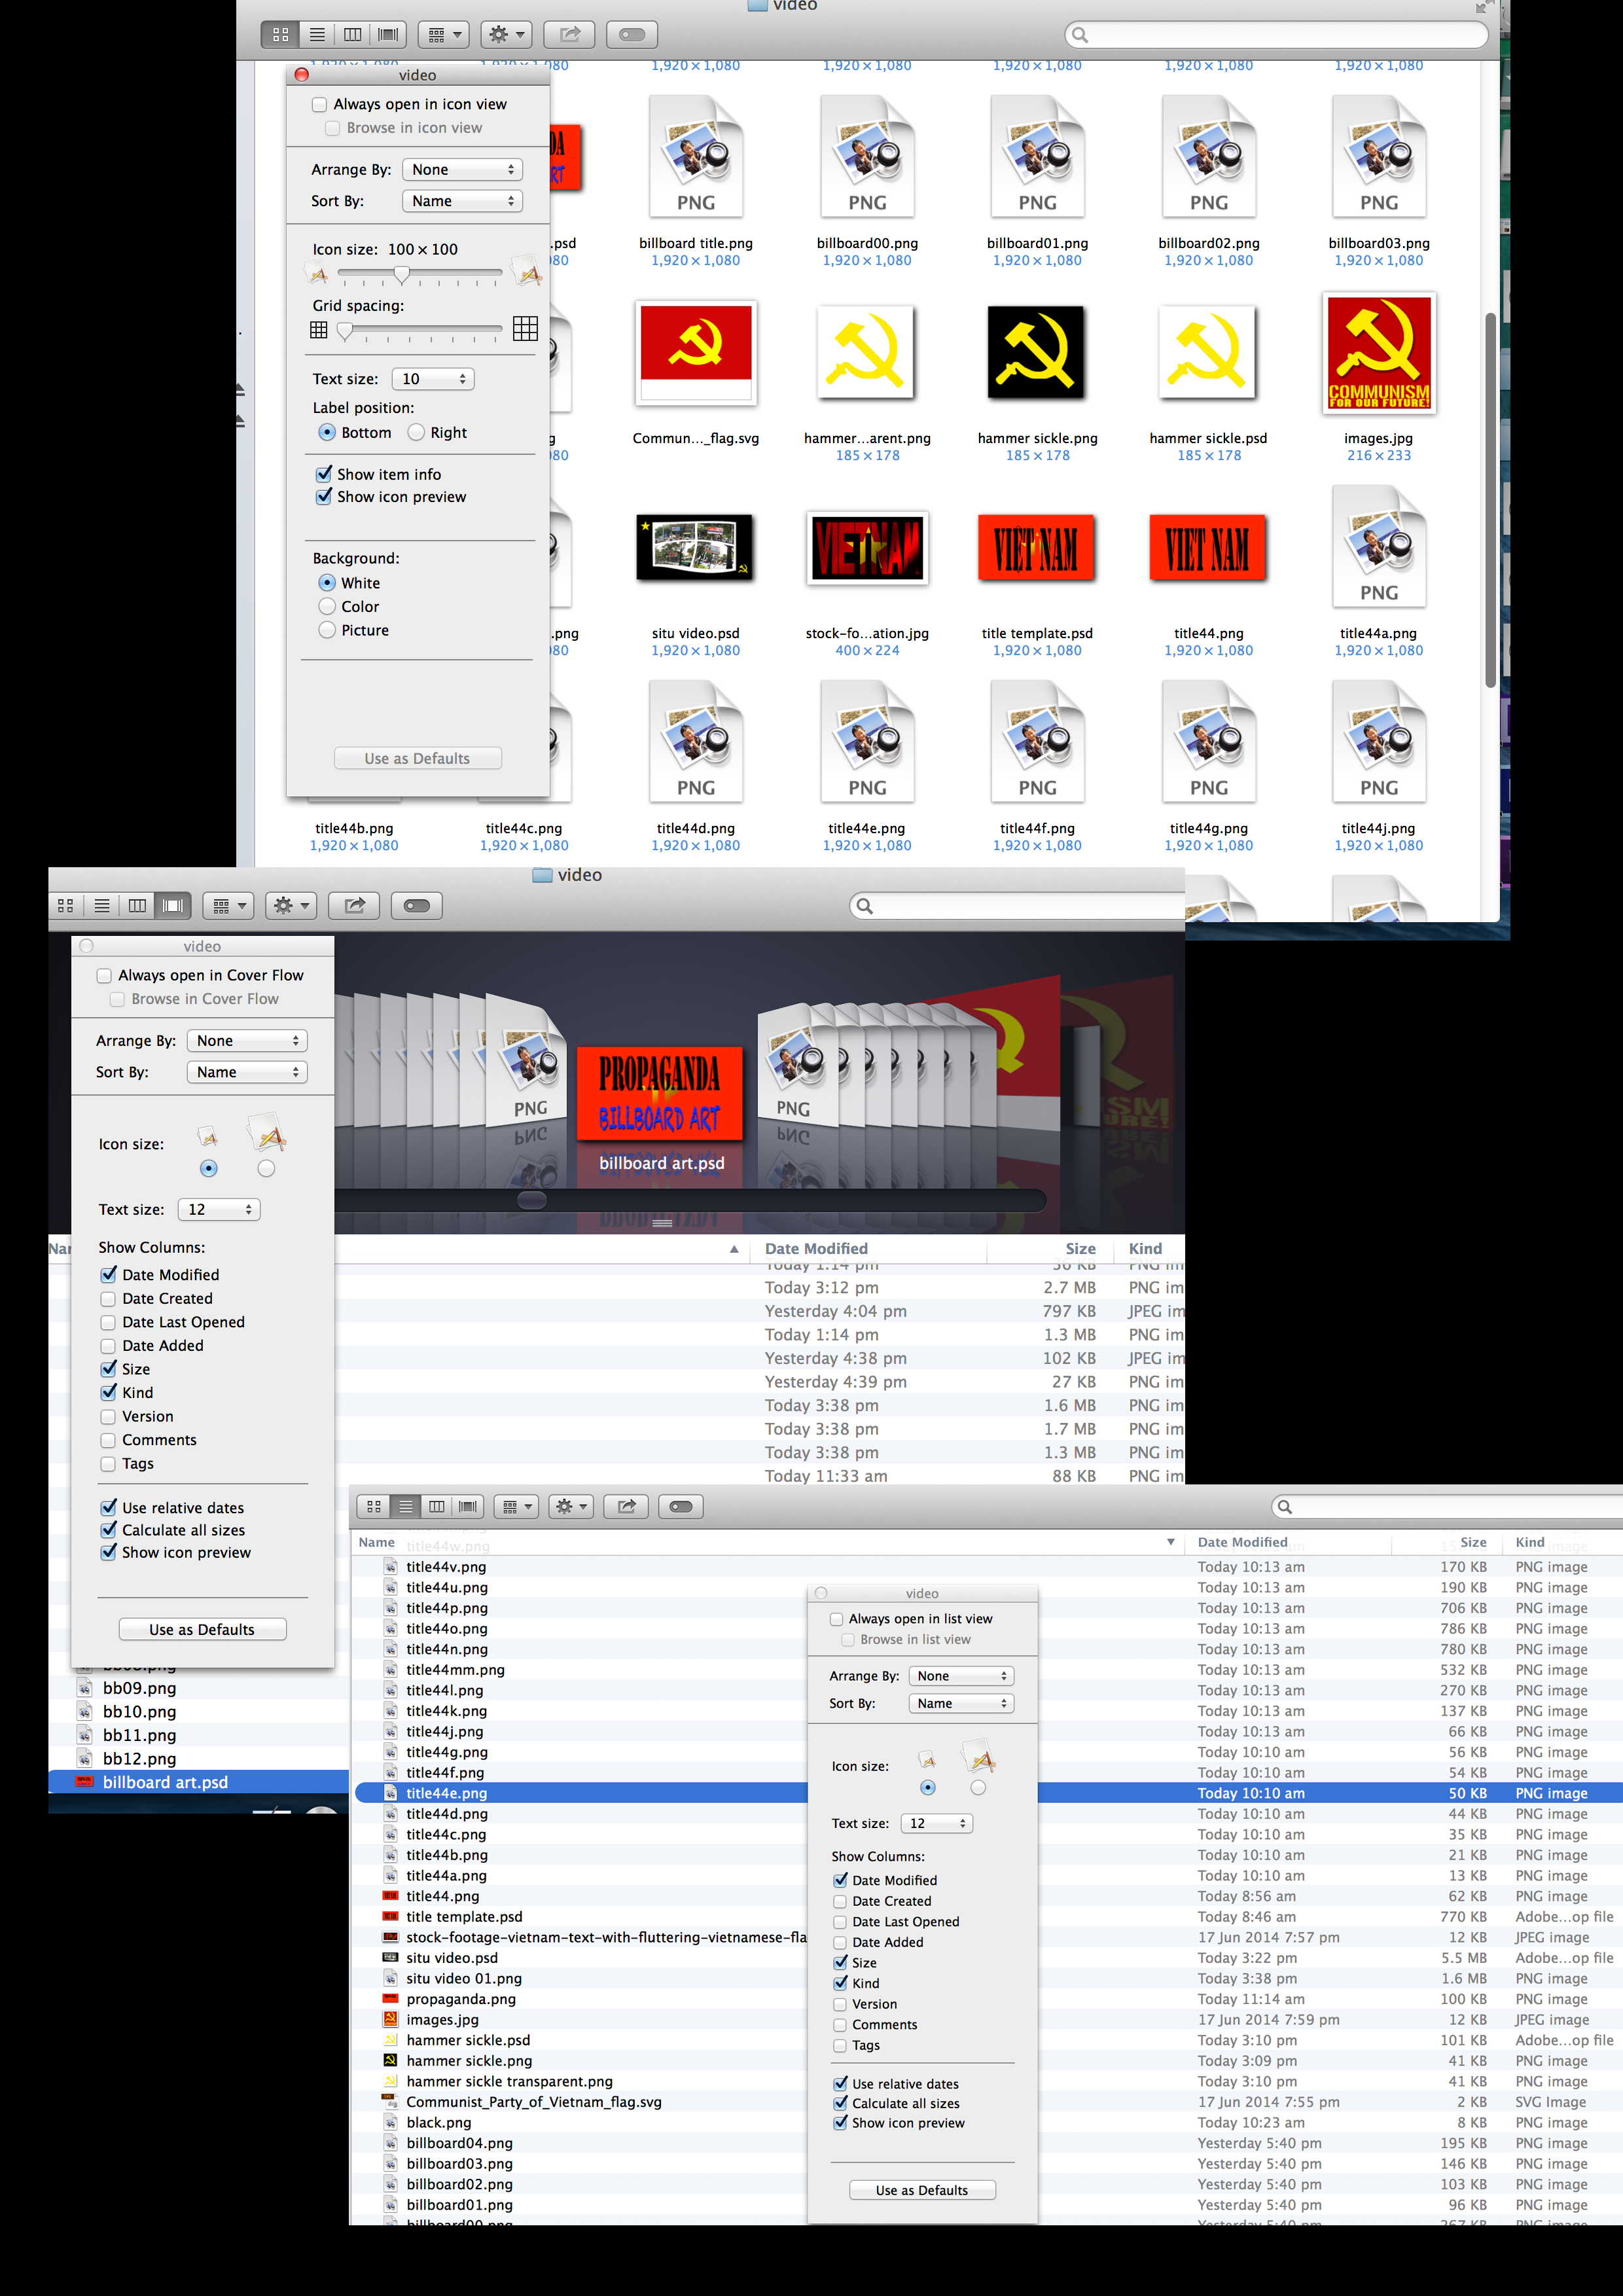The width and height of the screenshot is (1623, 2296).
Task: Open Sort By dropdown in icon view options
Action: tap(462, 201)
